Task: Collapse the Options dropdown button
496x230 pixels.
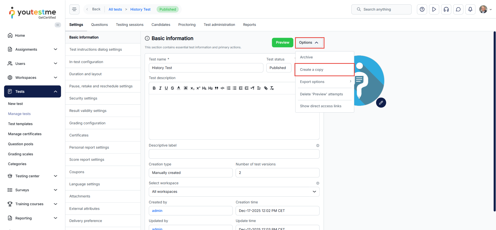Action: tap(309, 43)
